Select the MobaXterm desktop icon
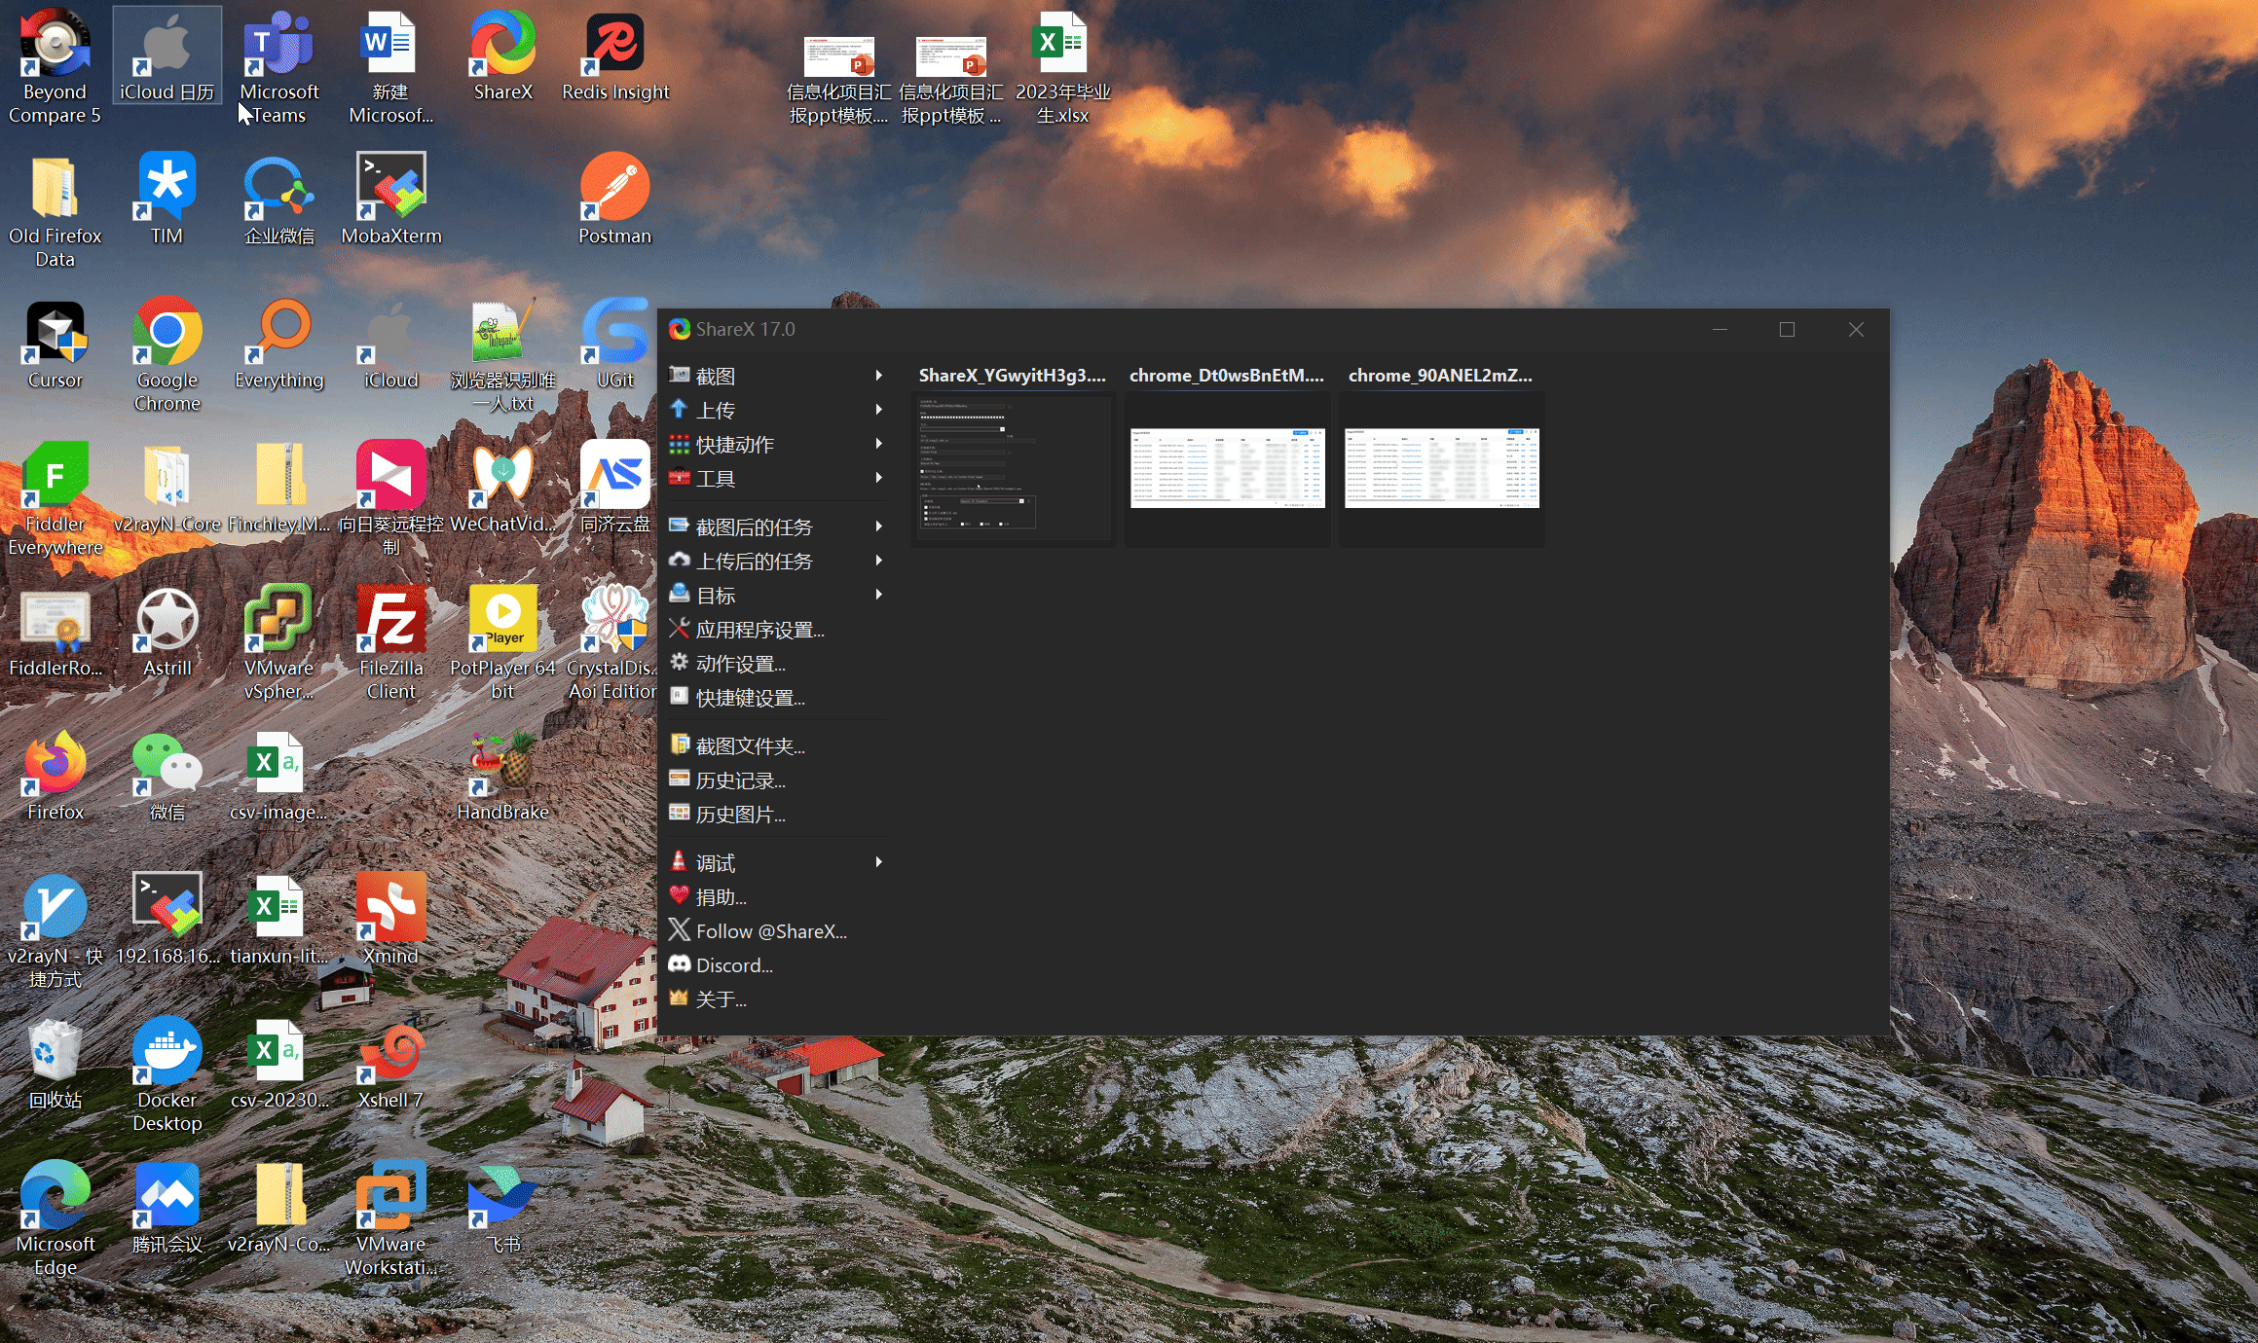The width and height of the screenshot is (2258, 1343). click(390, 199)
